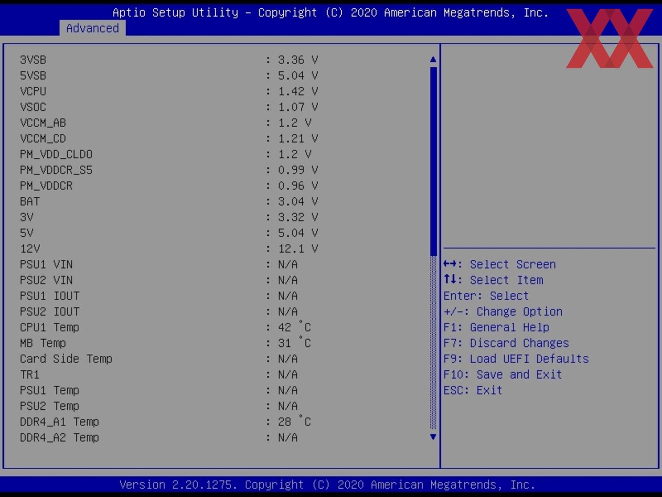662x497 pixels.
Task: Click the ESC: Exit help line
Action: tap(473, 390)
